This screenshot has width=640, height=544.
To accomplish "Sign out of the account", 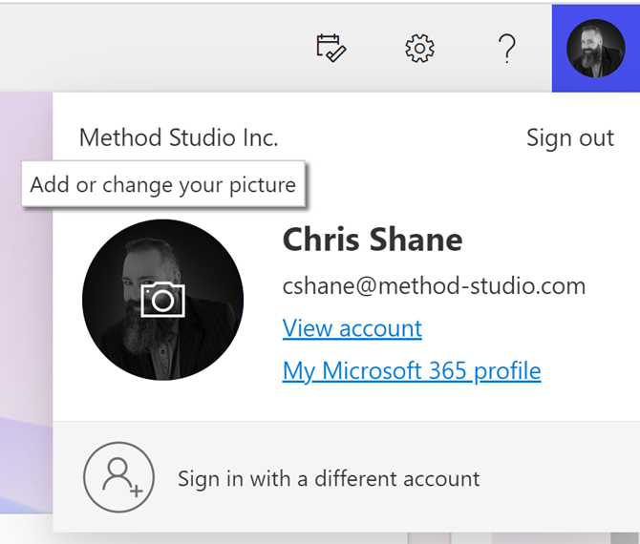I will [569, 137].
